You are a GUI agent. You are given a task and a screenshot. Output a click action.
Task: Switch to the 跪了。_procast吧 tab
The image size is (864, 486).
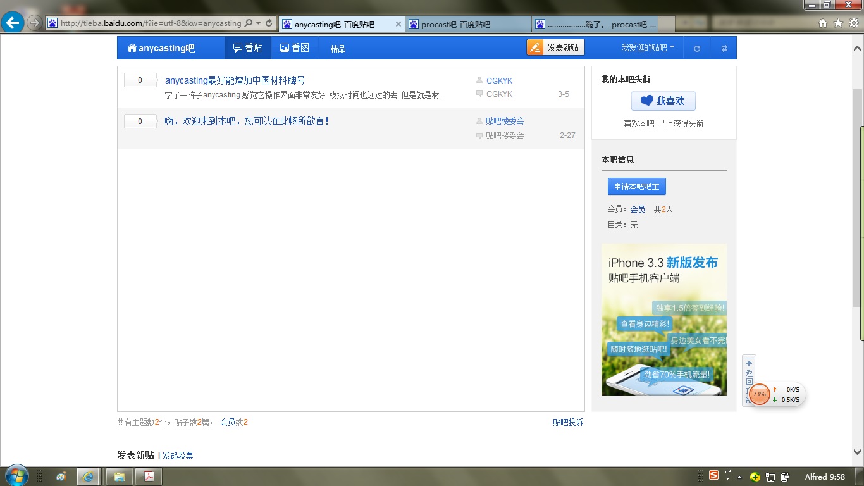pyautogui.click(x=595, y=24)
